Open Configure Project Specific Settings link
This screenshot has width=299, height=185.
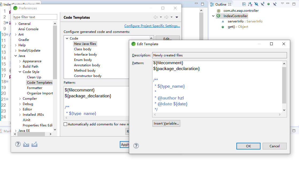click(x=152, y=26)
